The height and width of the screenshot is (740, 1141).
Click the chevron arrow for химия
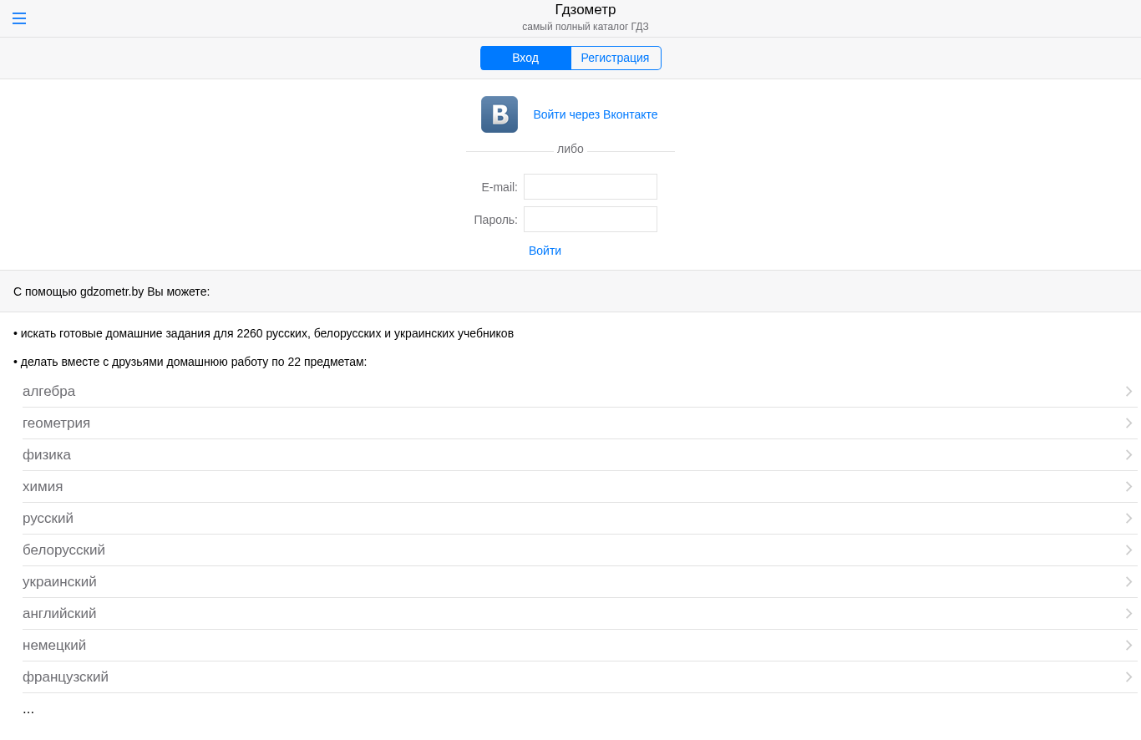pyautogui.click(x=1128, y=487)
